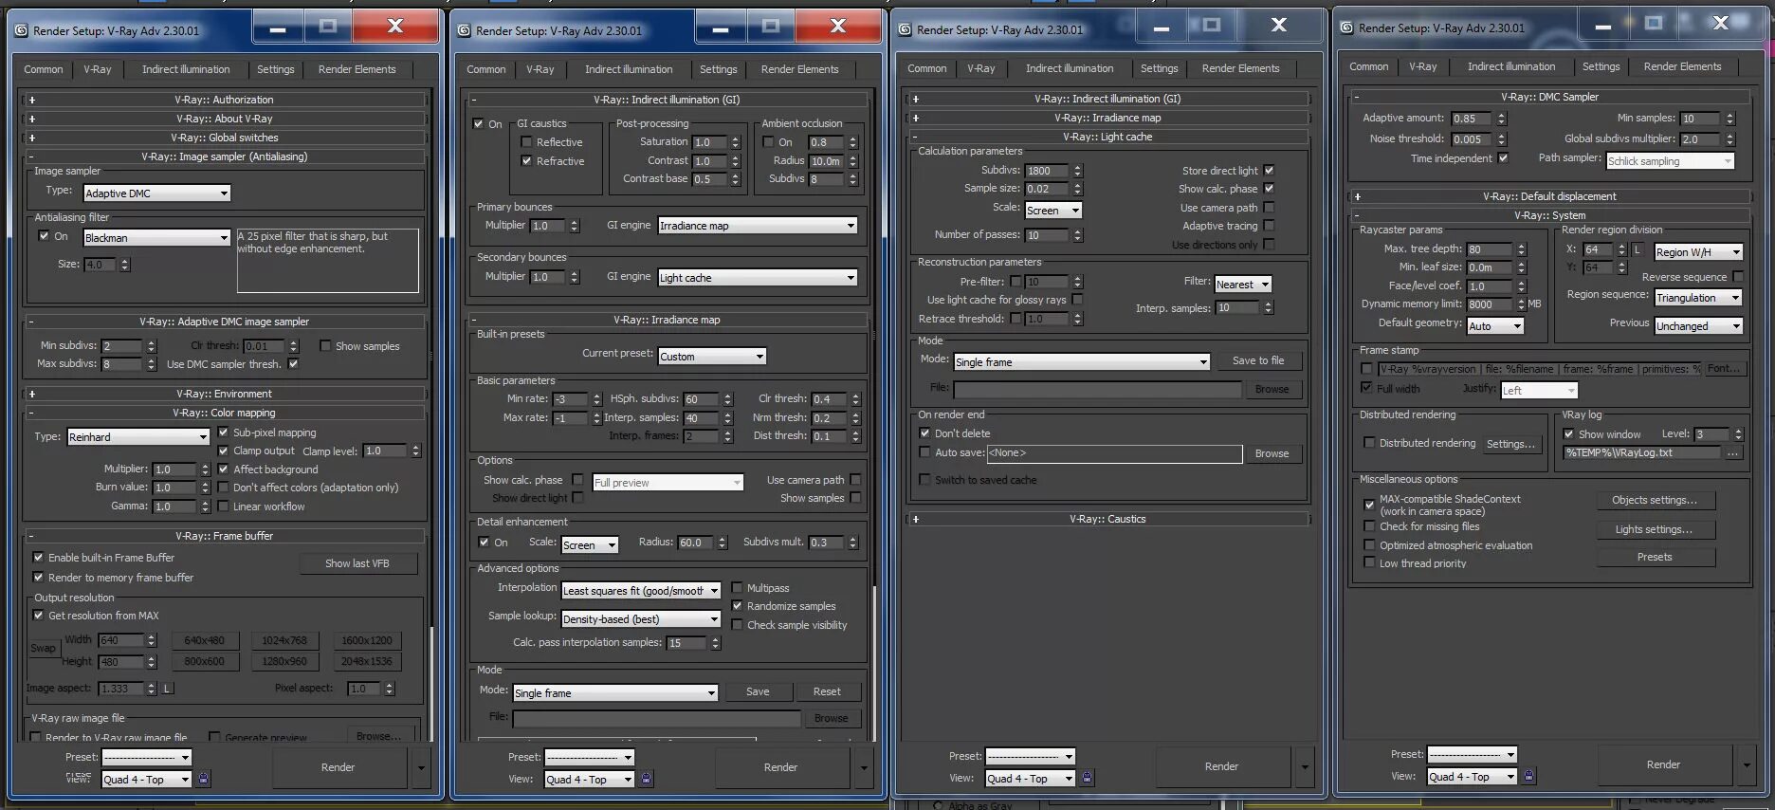This screenshot has height=810, width=1775.
Task: Click lock icon beside View in Irradiance map presets window
Action: pyautogui.click(x=646, y=779)
